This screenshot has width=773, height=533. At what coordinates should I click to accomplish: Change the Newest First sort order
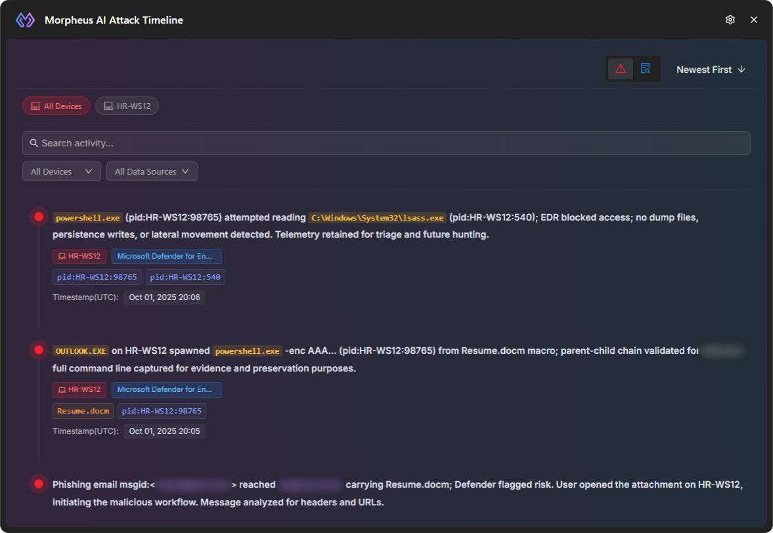(711, 70)
